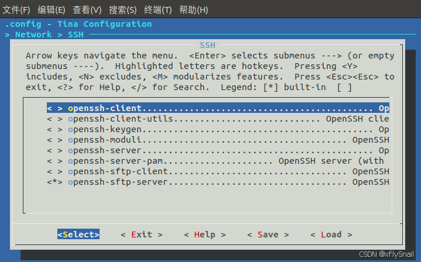Toggle the openssh-sftp-client selection box
This screenshot has width=421, height=262.
(x=55, y=171)
